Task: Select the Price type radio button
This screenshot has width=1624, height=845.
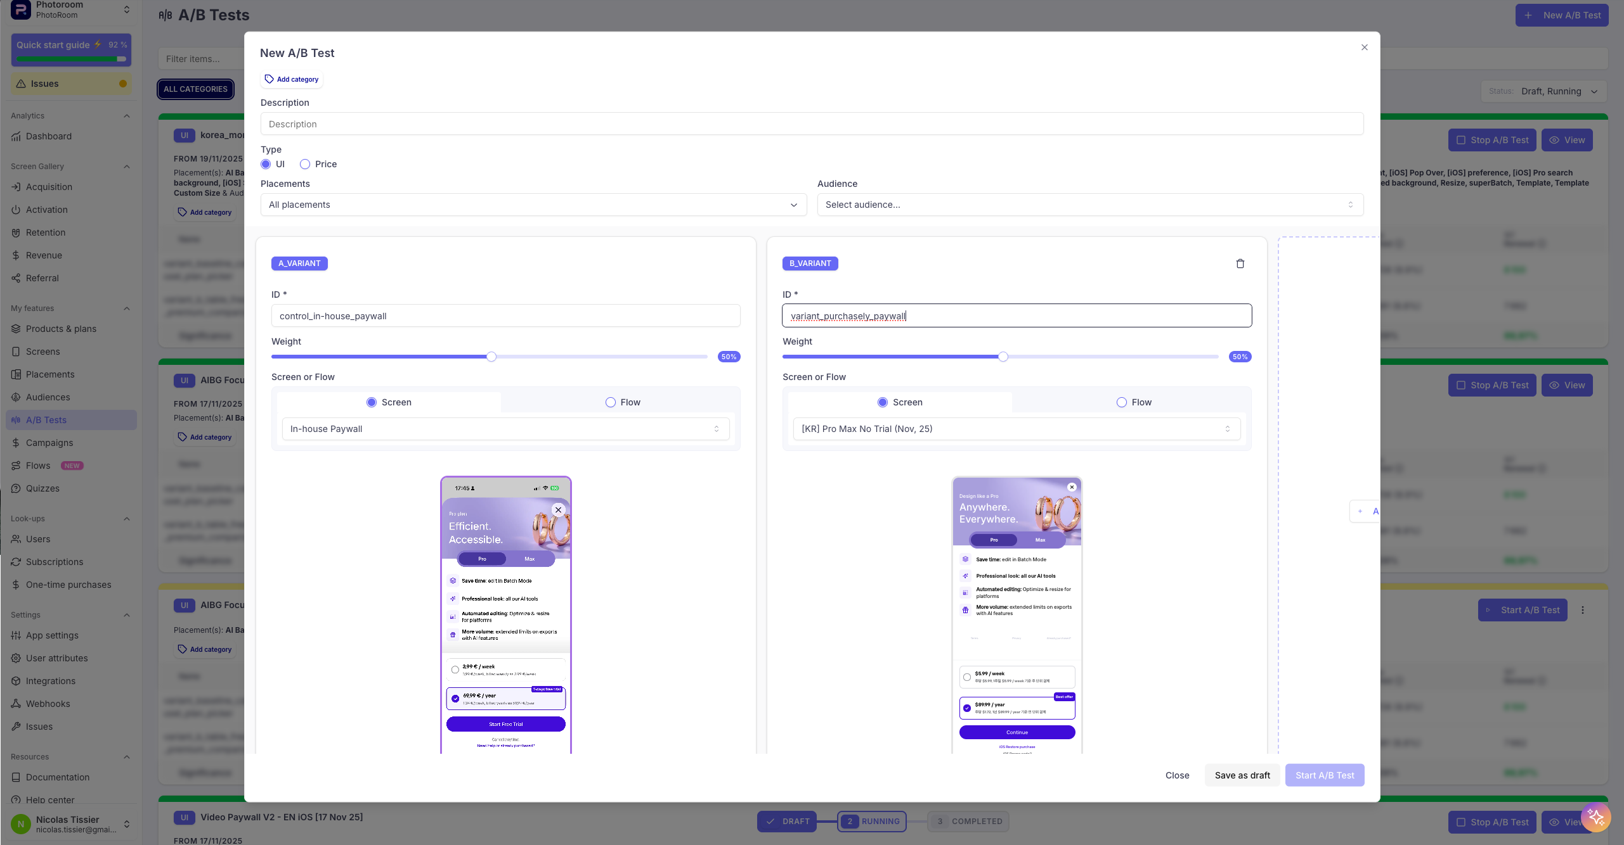Action: (305, 164)
